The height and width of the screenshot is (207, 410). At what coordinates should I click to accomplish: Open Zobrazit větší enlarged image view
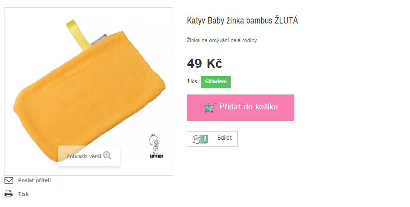click(x=89, y=156)
